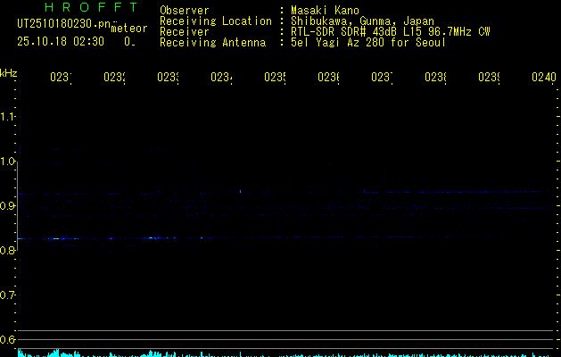Image resolution: width=561 pixels, height=357 pixels.
Task: Click the 0.8 kHz frequency label
Action: 7,251
